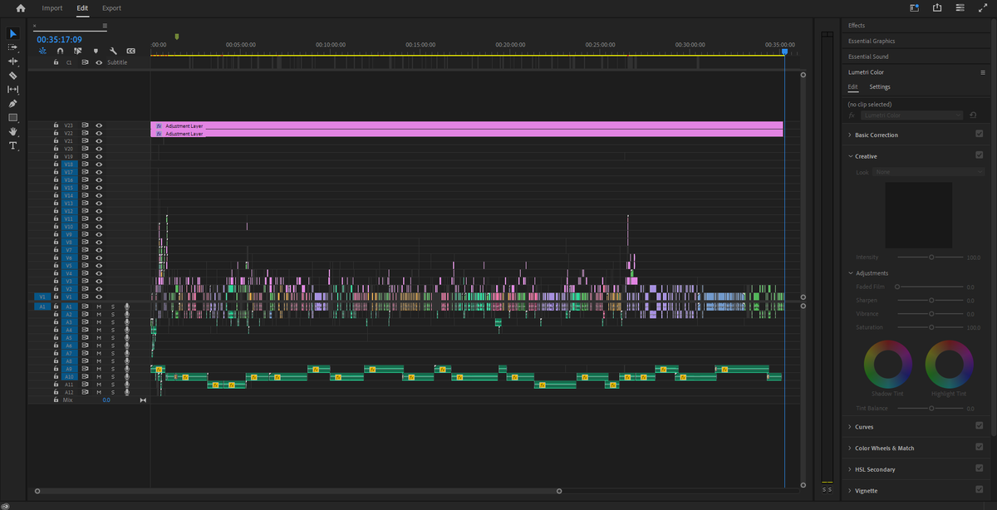The image size is (997, 510).
Task: Solo audio track A2
Action: point(113,314)
